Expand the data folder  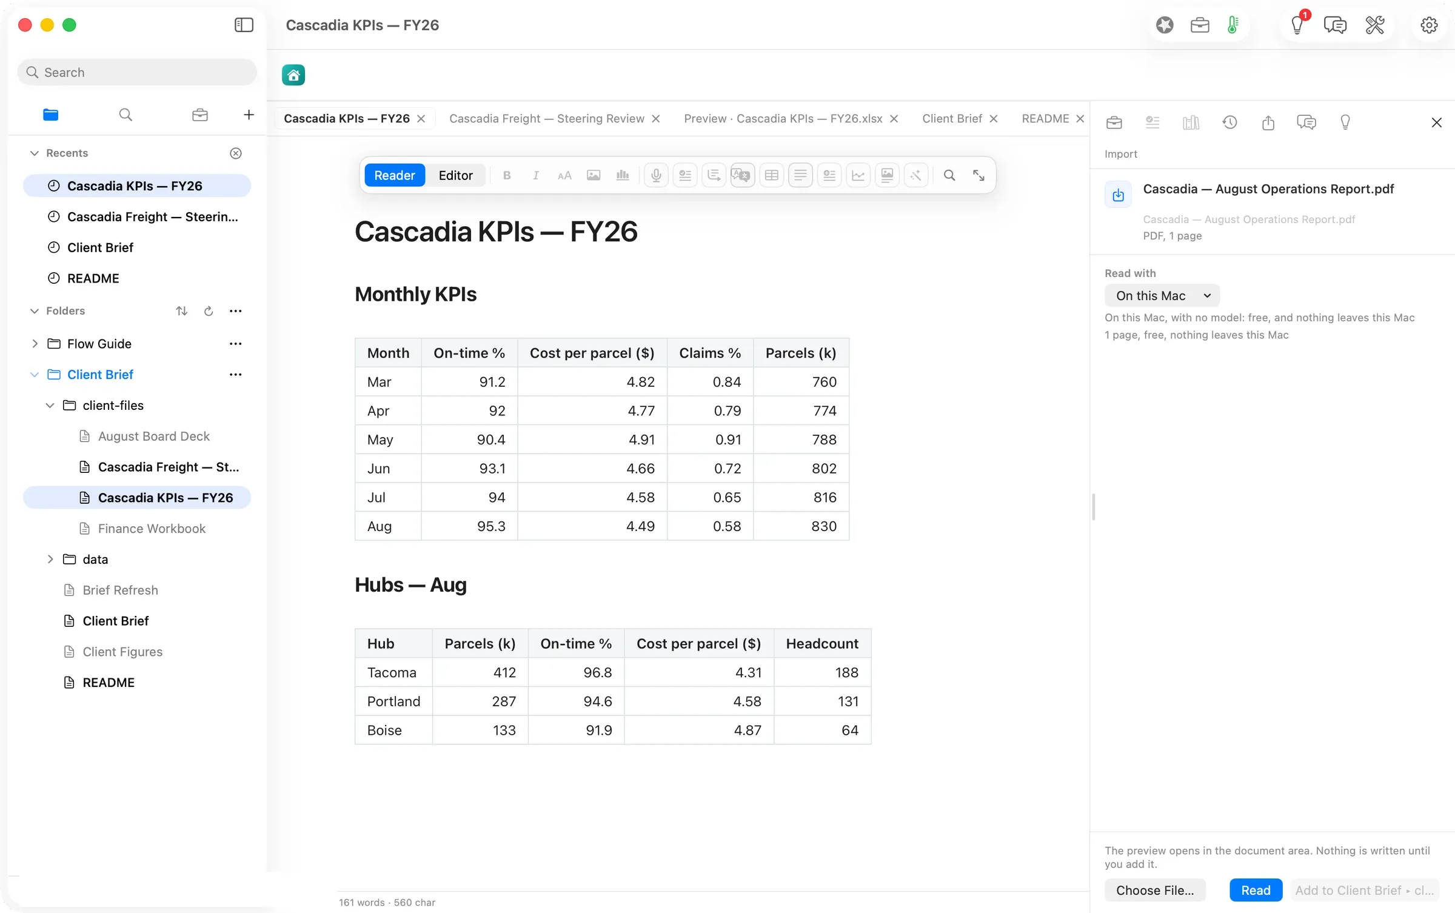tap(50, 560)
